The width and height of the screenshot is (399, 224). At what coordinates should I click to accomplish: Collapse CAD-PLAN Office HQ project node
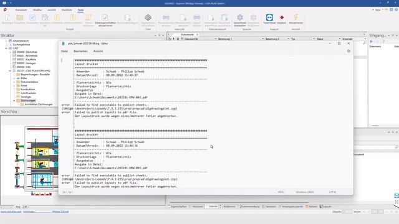[10, 70]
